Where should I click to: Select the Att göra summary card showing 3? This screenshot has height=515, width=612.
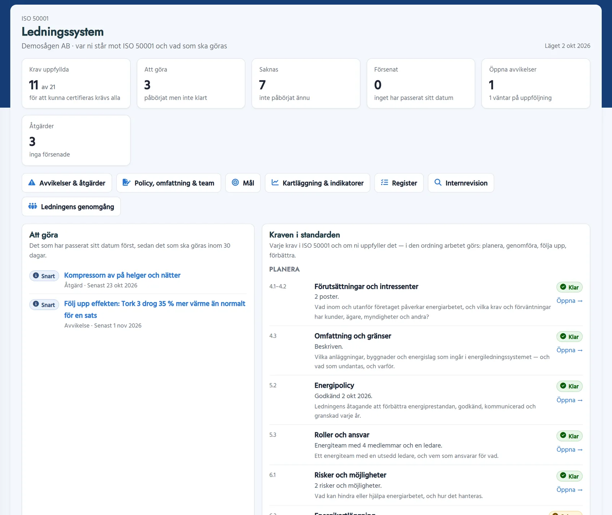(x=191, y=83)
